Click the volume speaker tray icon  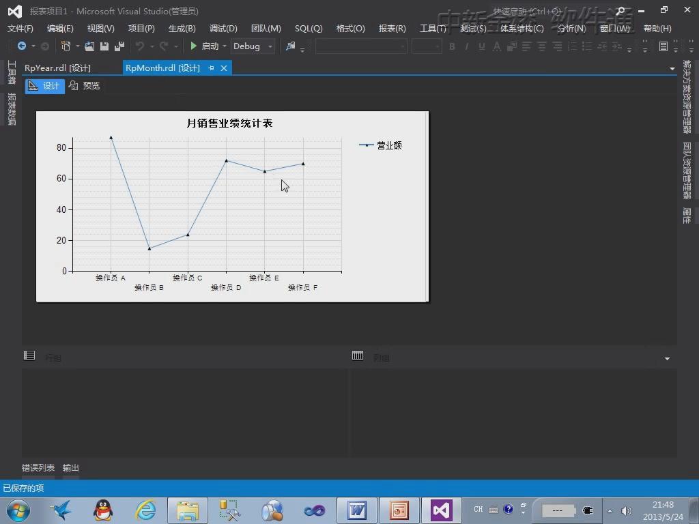point(627,511)
